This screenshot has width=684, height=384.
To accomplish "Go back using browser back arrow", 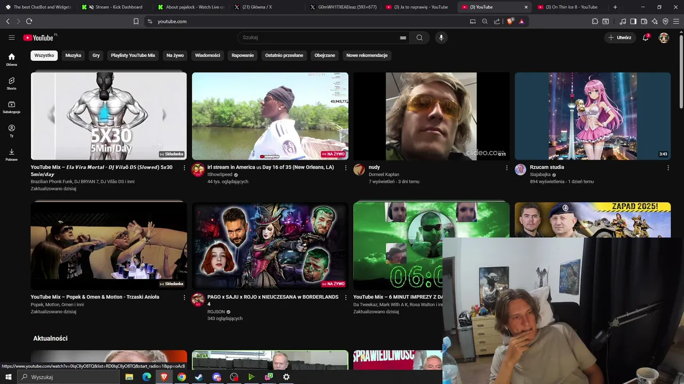I will (x=7, y=21).
